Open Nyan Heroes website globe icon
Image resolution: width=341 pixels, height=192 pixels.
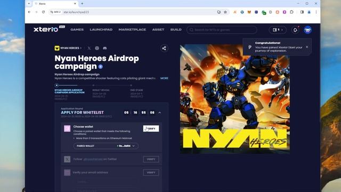tap(97, 48)
